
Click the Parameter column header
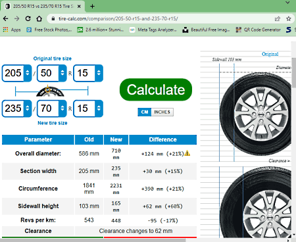pos(38,139)
